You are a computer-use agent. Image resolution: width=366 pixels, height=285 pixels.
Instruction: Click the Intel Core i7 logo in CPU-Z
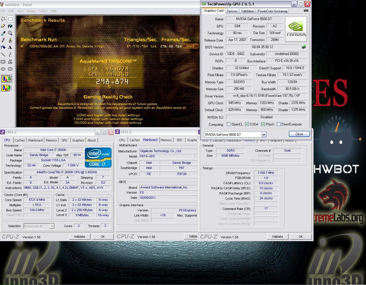[98, 157]
